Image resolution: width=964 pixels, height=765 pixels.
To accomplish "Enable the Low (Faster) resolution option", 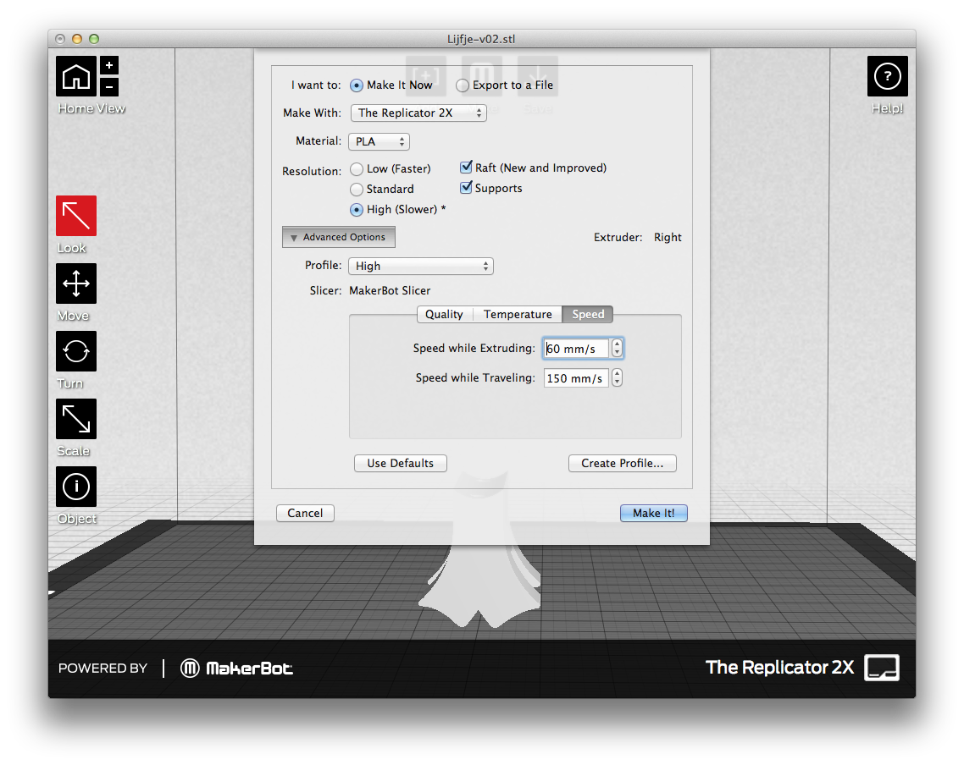I will click(x=357, y=168).
